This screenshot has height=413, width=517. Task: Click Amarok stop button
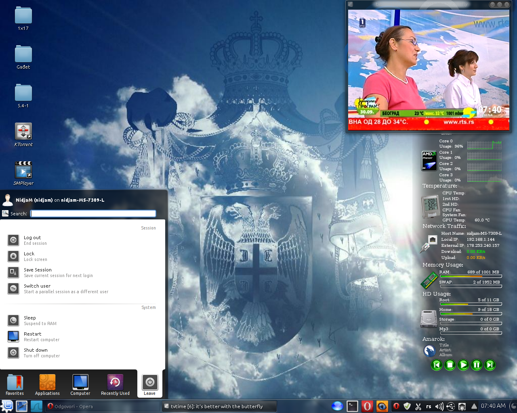pyautogui.click(x=450, y=365)
